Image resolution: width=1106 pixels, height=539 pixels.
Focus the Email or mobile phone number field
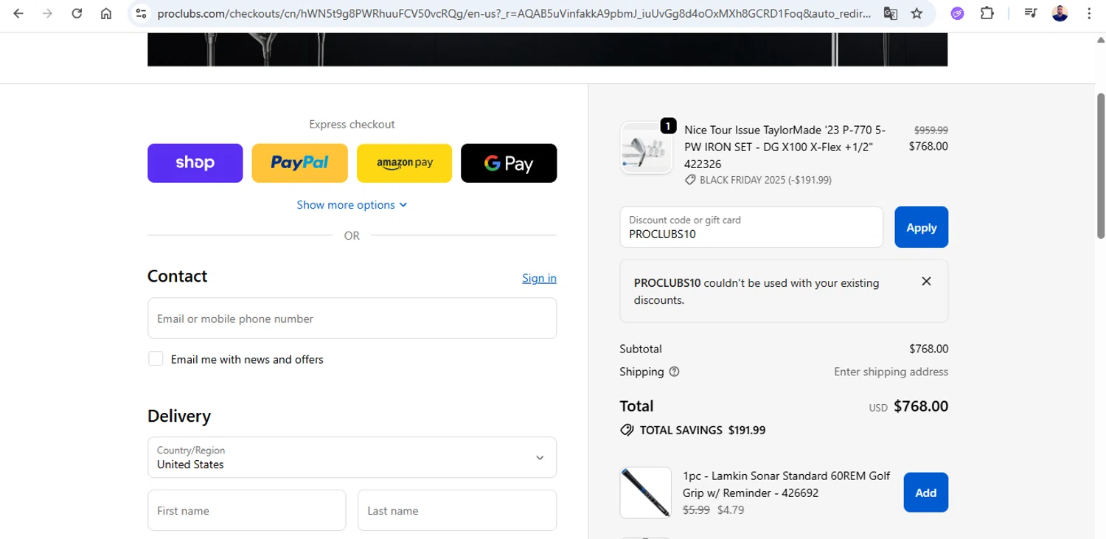352,319
